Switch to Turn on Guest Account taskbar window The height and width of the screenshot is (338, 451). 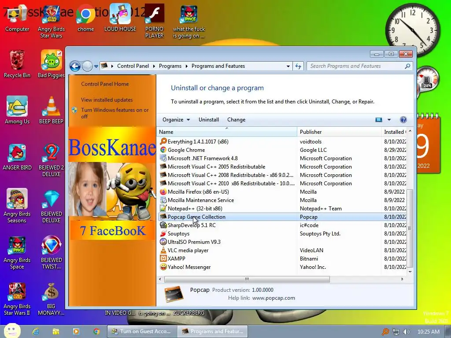click(x=142, y=331)
